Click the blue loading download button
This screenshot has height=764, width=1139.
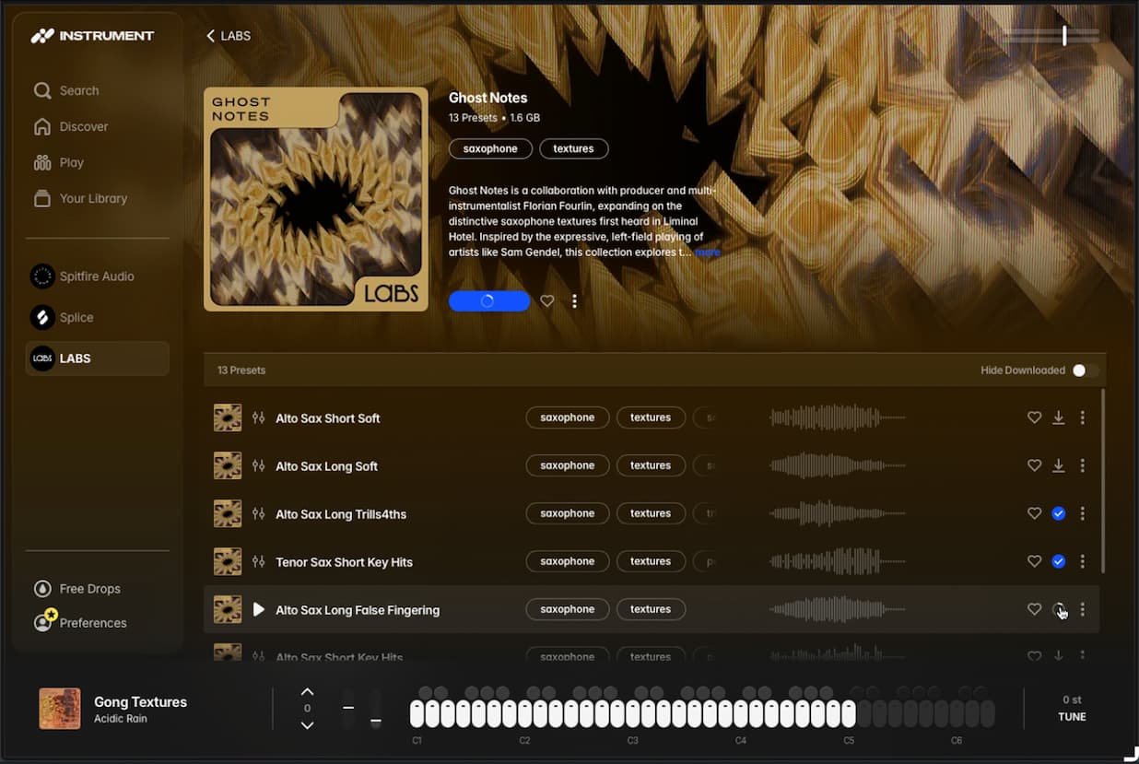click(489, 301)
